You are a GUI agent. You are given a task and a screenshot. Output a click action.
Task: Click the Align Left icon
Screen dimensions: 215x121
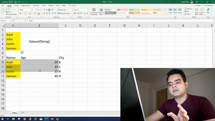(x=44, y=13)
